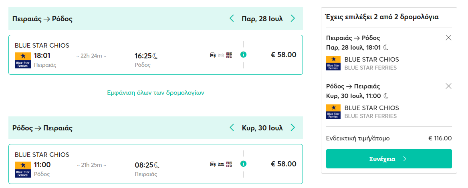The height and width of the screenshot is (188, 468).
Task: Go to next day after Κυρ, 30 Ιουλ
Action: [293, 128]
